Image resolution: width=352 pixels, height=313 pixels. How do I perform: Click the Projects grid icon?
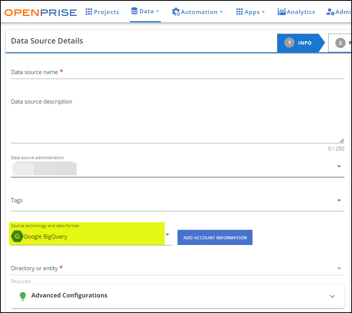[89, 12]
